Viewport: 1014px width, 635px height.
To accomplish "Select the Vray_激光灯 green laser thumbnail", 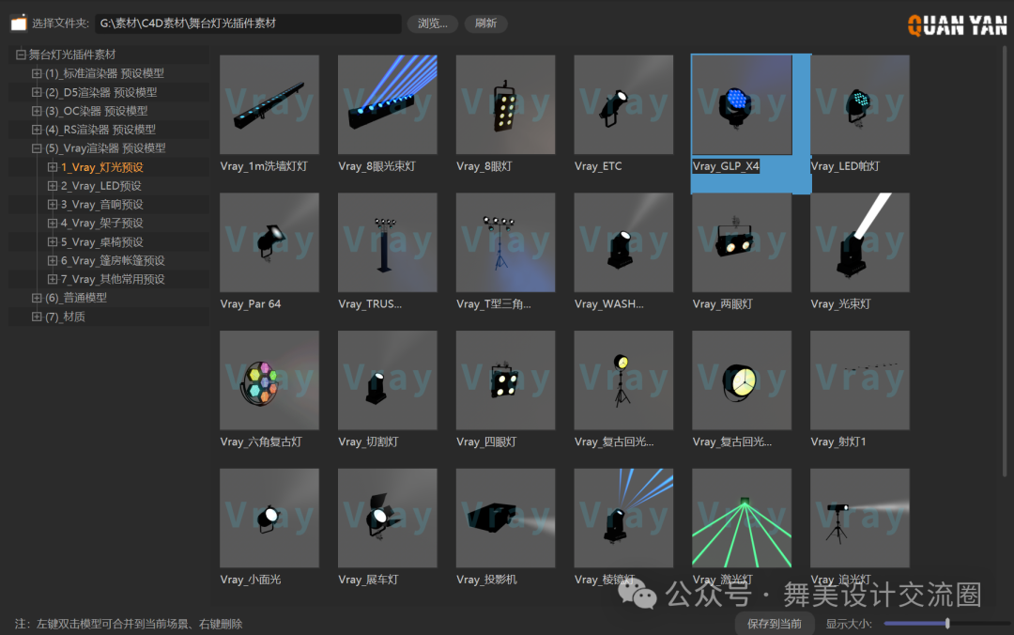I will pos(742,518).
